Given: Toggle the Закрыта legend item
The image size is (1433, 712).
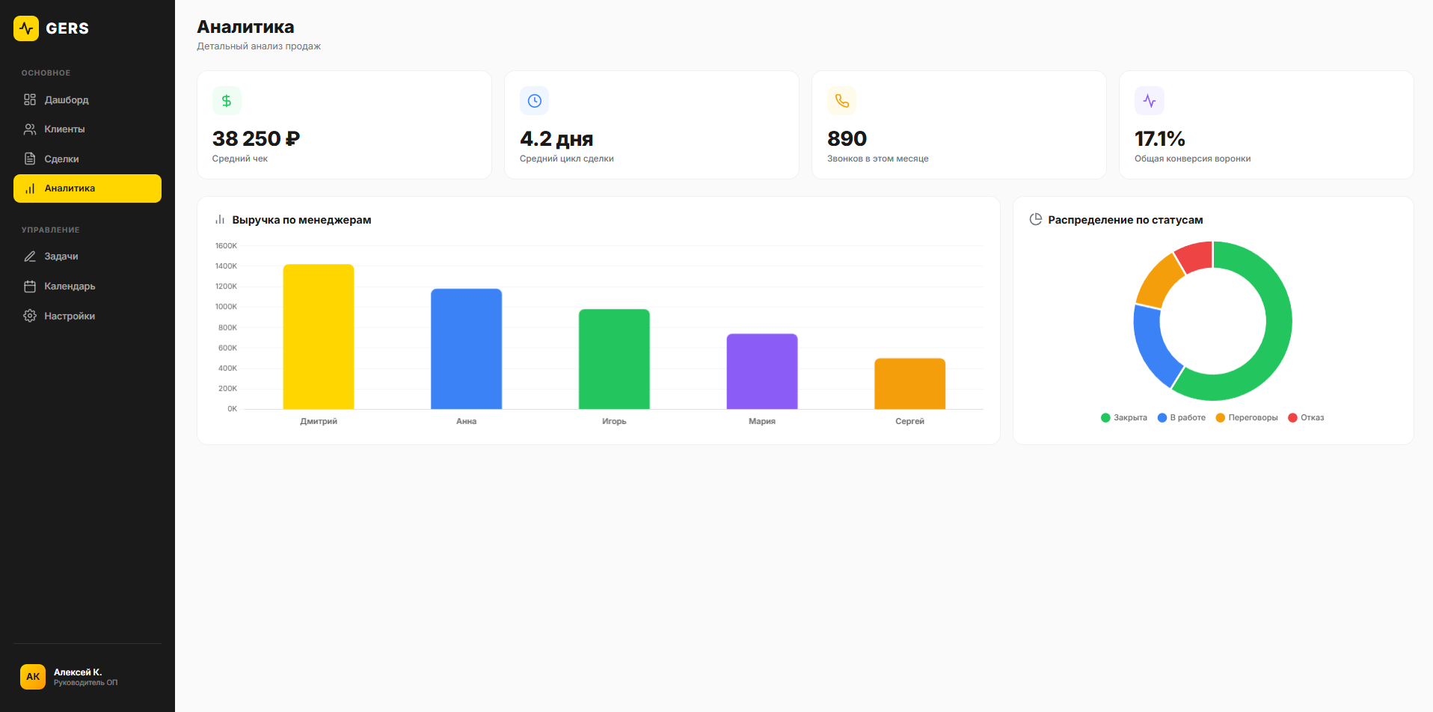Looking at the screenshot, I should [1123, 417].
